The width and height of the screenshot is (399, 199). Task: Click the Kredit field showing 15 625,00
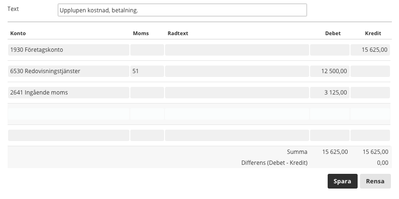(370, 50)
